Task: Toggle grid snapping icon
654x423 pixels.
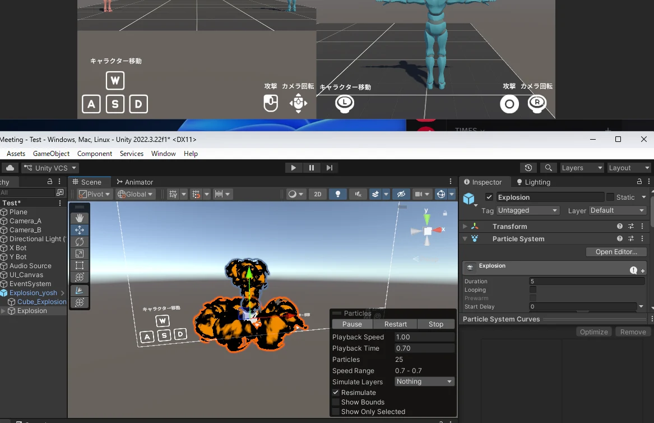Action: click(196, 194)
